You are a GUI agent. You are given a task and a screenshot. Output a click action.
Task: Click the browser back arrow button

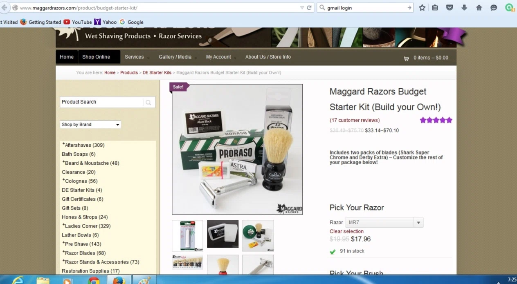pos(4,8)
